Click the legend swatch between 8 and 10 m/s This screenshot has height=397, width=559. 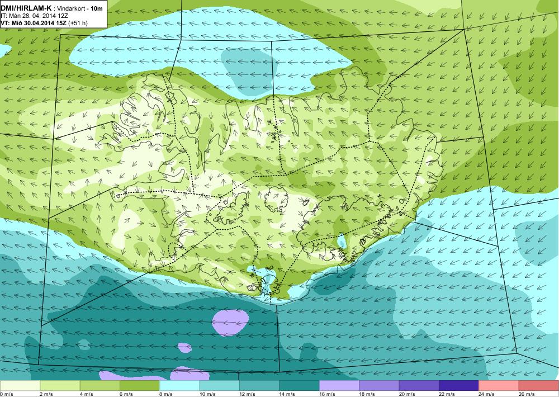(x=179, y=386)
